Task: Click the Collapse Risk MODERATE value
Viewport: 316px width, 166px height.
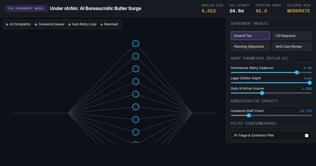Action: click(299, 11)
